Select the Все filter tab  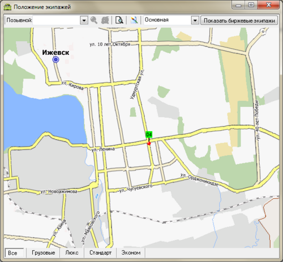15,253
